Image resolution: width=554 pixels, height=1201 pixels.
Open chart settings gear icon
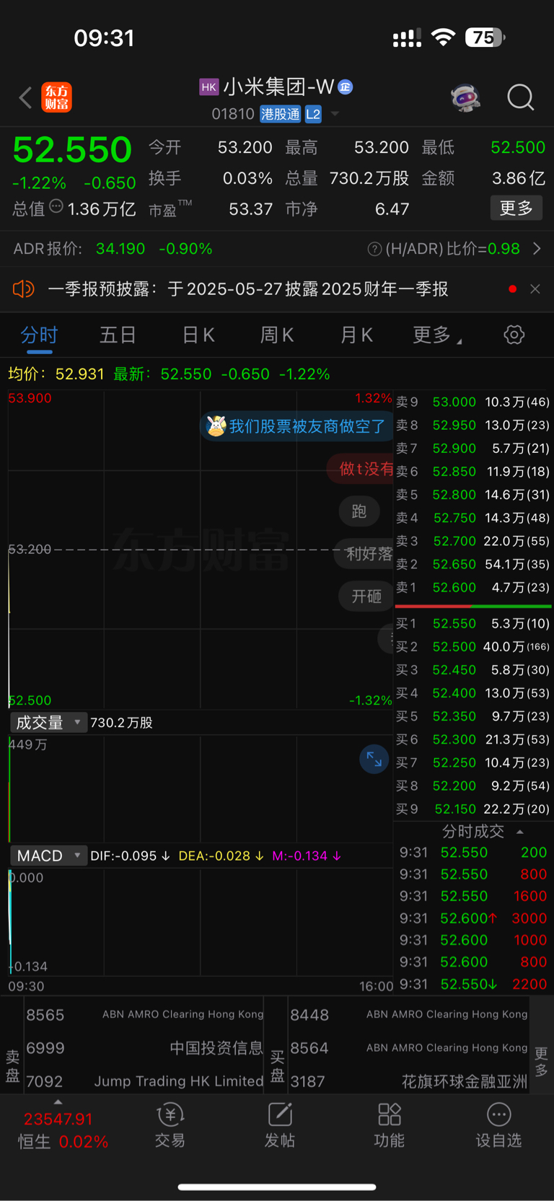(x=514, y=335)
